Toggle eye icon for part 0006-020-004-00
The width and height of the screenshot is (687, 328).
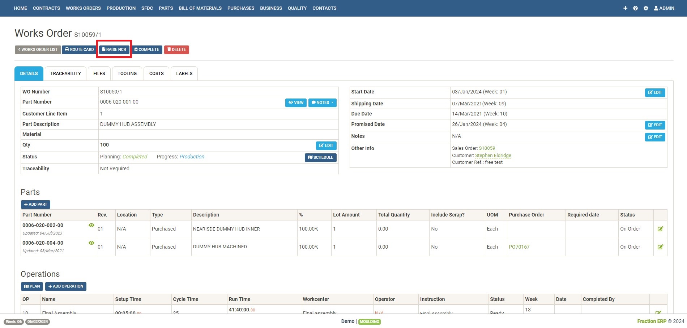click(x=91, y=243)
